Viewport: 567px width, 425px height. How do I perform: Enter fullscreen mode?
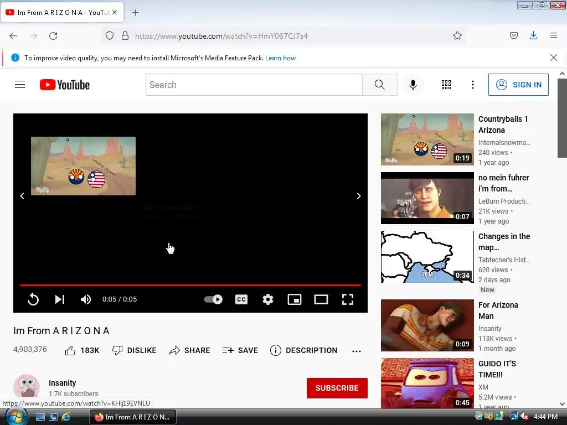coord(348,299)
